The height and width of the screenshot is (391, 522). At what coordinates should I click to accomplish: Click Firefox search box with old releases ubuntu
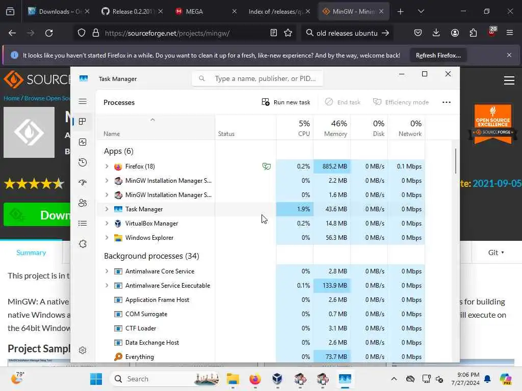[347, 33]
